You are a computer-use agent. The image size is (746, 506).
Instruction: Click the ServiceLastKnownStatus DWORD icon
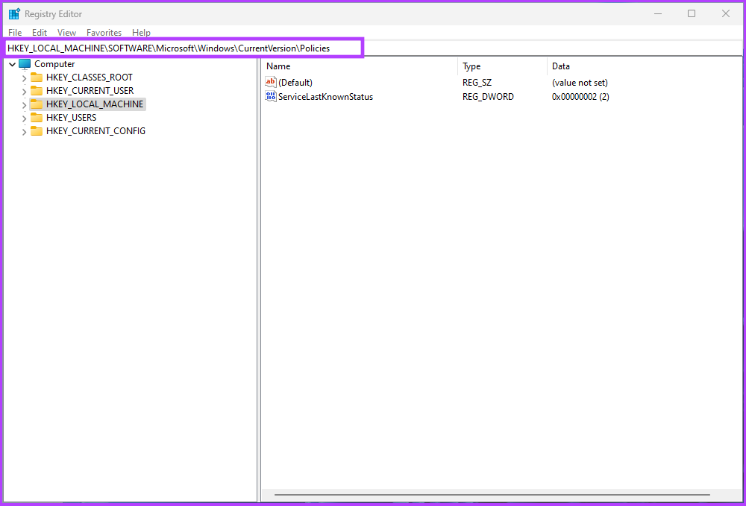(271, 96)
